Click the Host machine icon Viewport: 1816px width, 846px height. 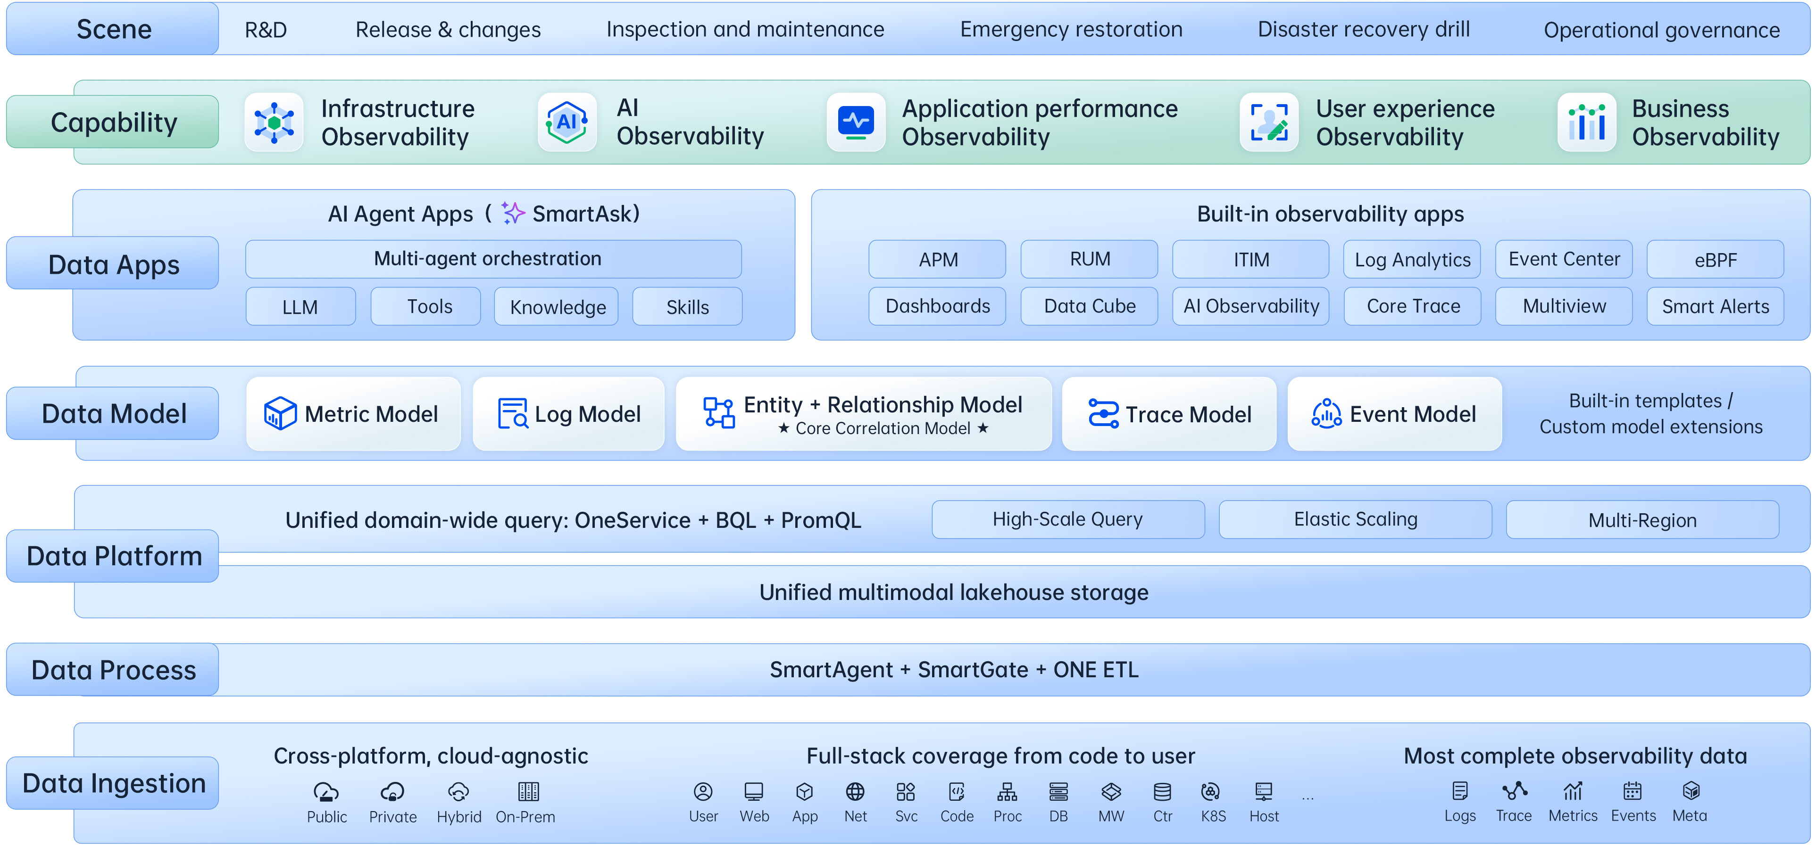[x=1263, y=792]
